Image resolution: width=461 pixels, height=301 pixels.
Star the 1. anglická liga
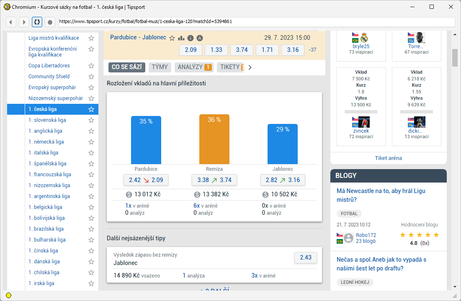pos(91,131)
